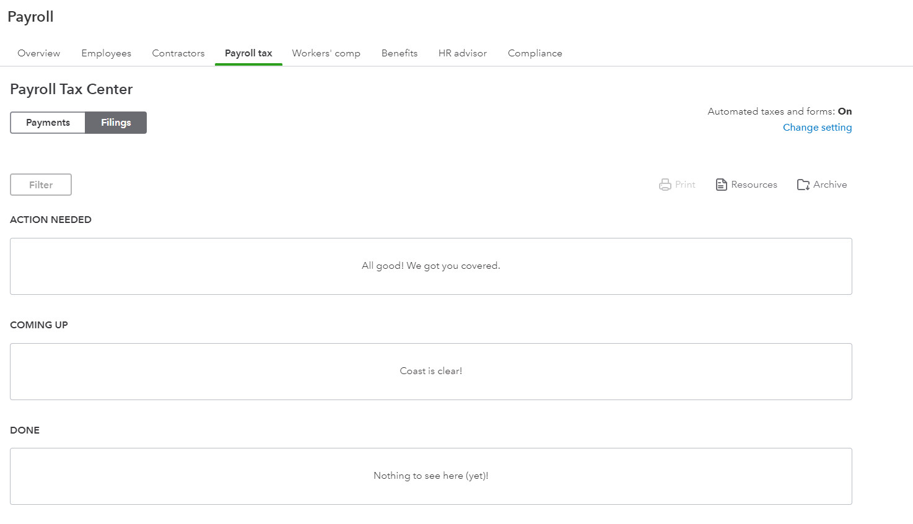Click the Change setting link
913x524 pixels.
tap(817, 128)
